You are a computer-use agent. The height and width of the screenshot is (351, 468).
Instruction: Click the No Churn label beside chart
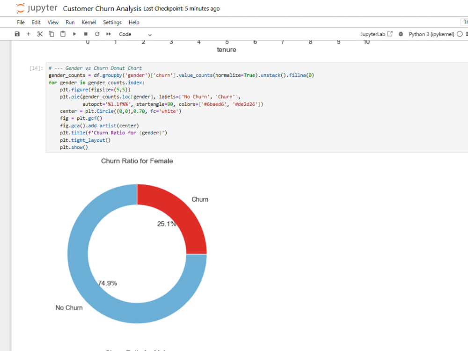[69, 308]
